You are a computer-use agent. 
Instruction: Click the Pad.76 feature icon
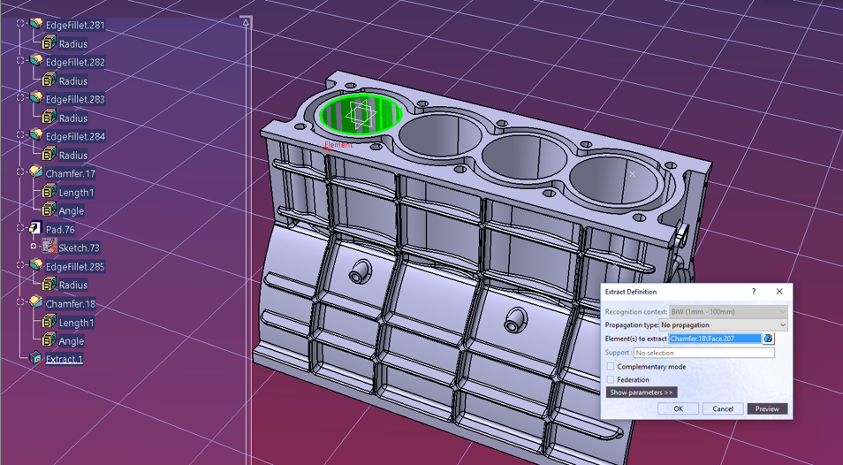click(35, 228)
